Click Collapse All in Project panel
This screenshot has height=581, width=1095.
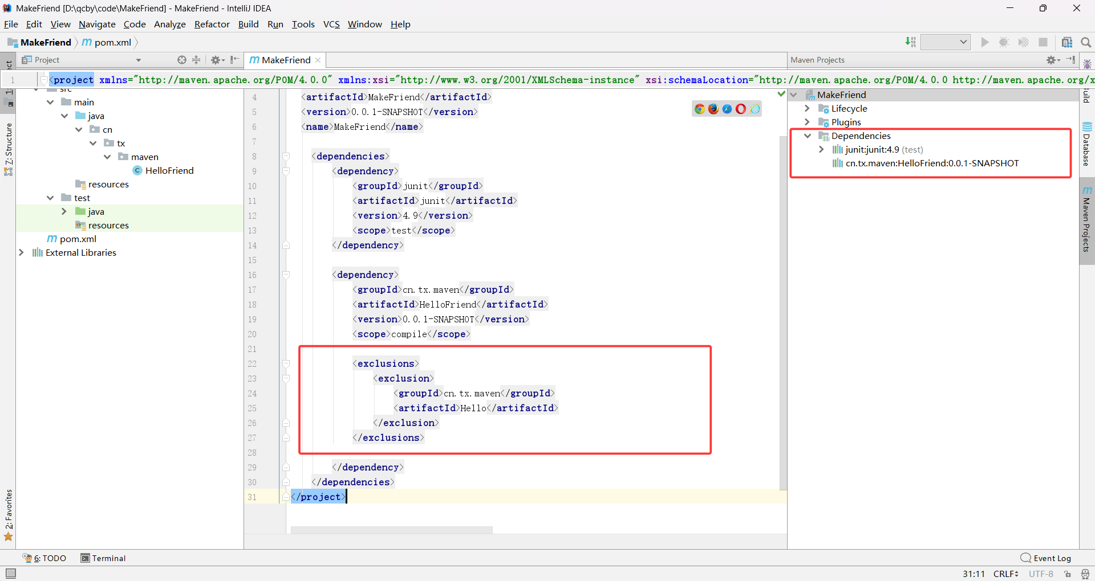196,60
